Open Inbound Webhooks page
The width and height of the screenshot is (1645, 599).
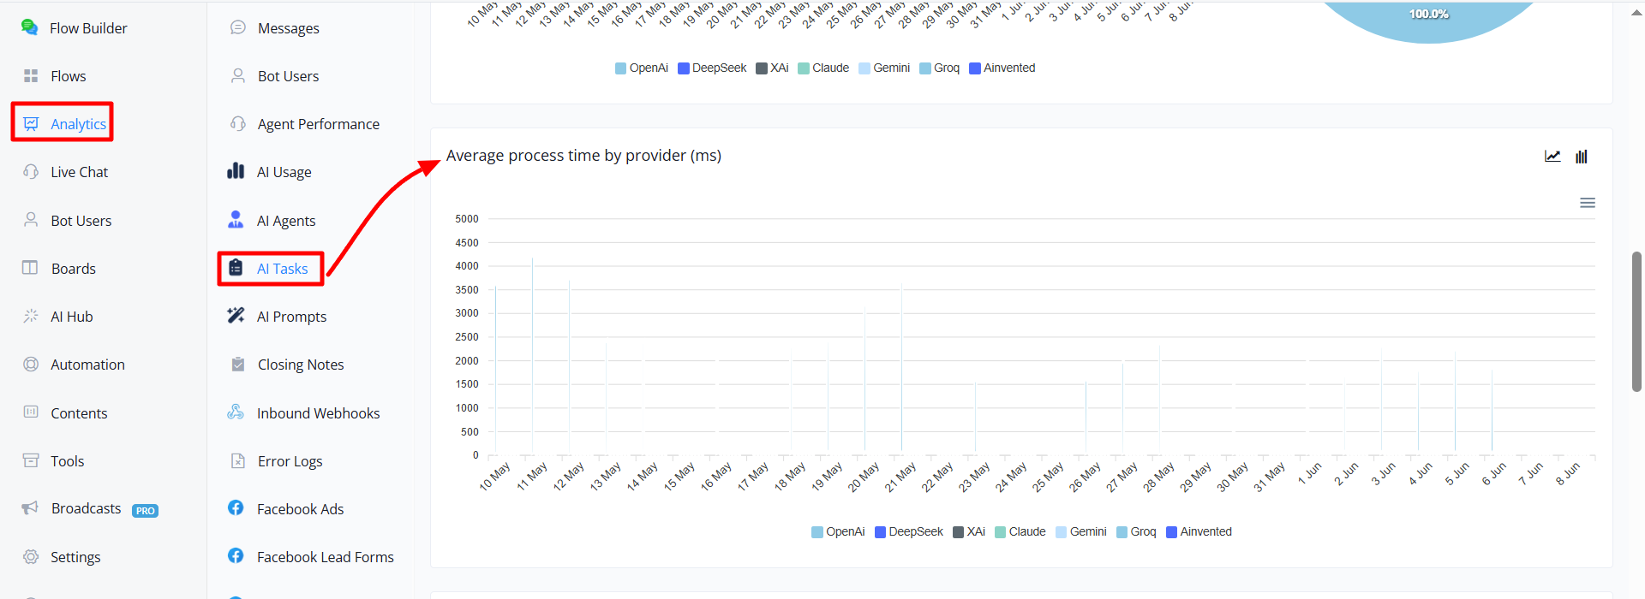[x=303, y=413]
